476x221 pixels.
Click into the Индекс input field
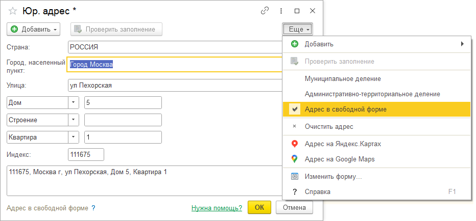(86, 154)
